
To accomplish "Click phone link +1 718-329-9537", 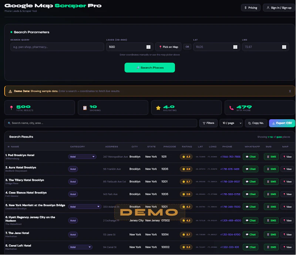I will 230,181.
